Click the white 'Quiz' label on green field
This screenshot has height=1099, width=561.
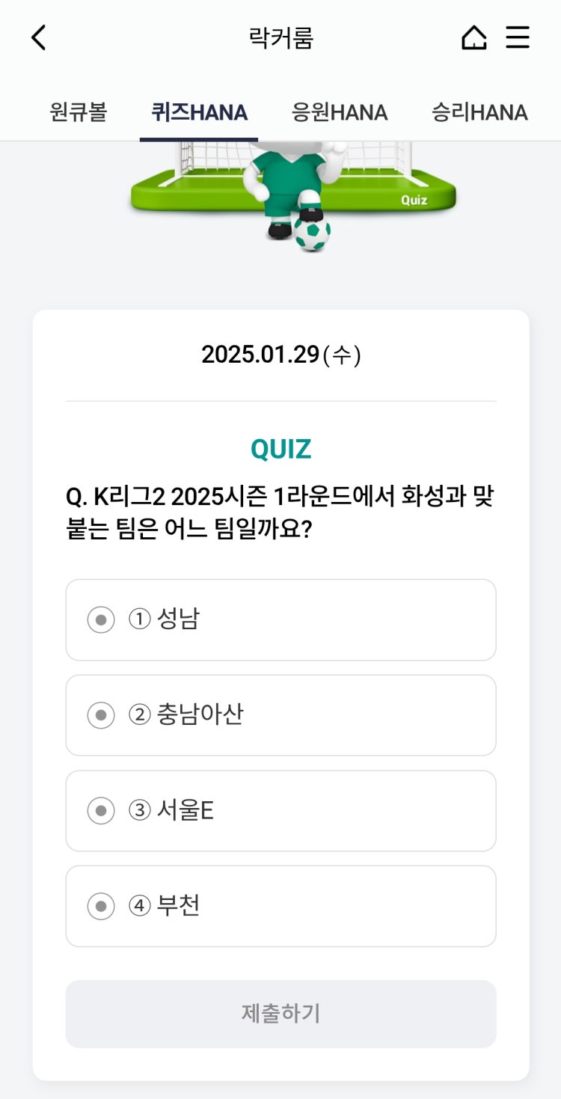tap(414, 200)
